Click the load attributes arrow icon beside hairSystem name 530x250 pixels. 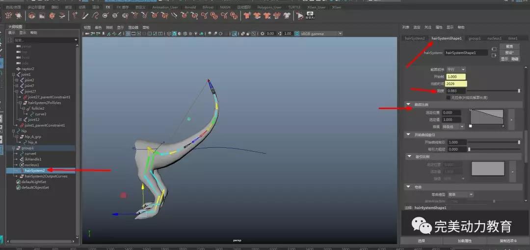[x=494, y=50]
